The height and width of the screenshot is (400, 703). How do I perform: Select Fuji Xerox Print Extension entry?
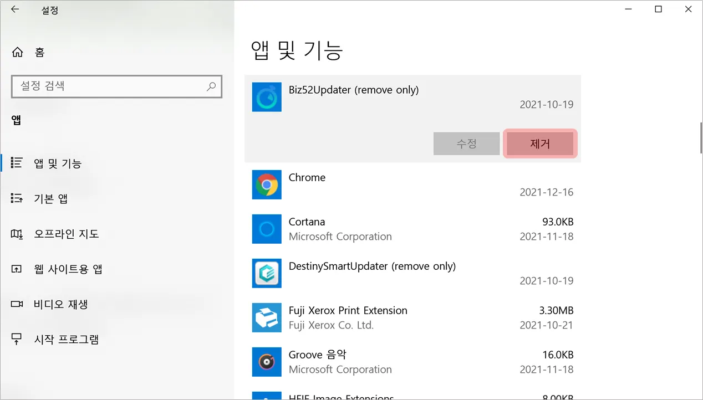[x=412, y=317]
